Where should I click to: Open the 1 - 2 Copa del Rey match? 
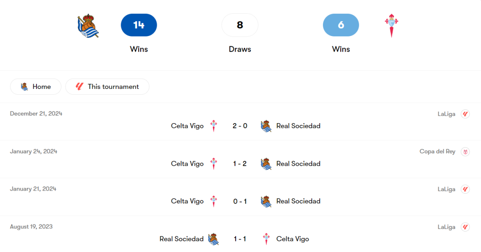click(x=240, y=164)
